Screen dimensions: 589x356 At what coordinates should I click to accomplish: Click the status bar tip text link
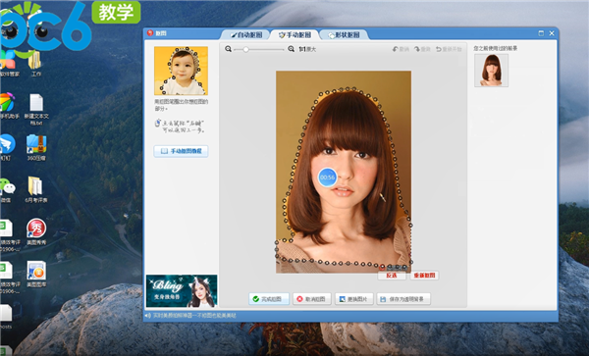click(194, 316)
